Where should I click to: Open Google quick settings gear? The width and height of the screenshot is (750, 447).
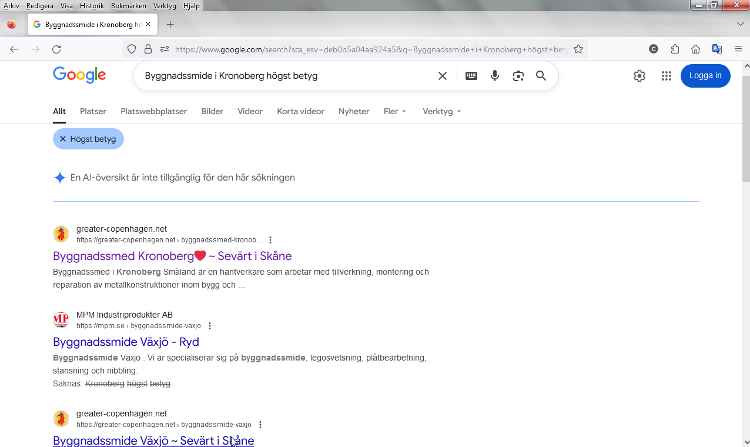pos(639,76)
